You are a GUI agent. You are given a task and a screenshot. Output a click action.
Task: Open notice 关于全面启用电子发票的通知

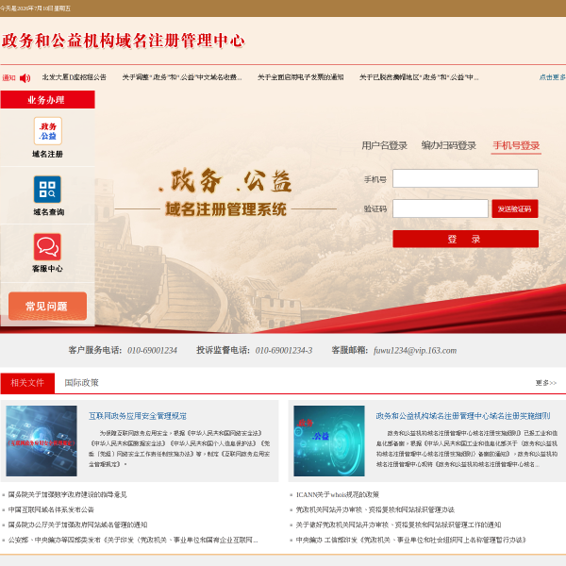(300, 77)
